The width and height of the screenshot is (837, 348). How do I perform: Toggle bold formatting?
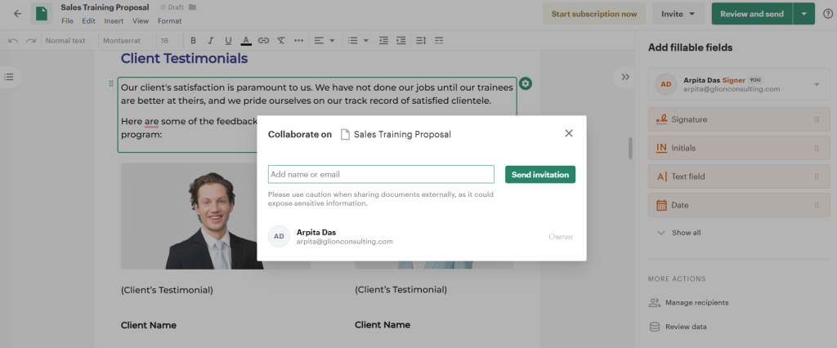click(193, 41)
